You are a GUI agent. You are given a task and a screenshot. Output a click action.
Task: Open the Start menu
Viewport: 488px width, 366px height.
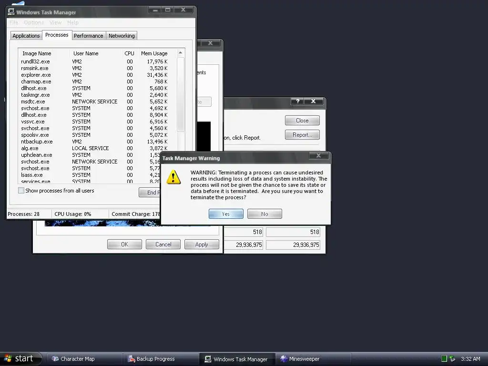pos(20,358)
